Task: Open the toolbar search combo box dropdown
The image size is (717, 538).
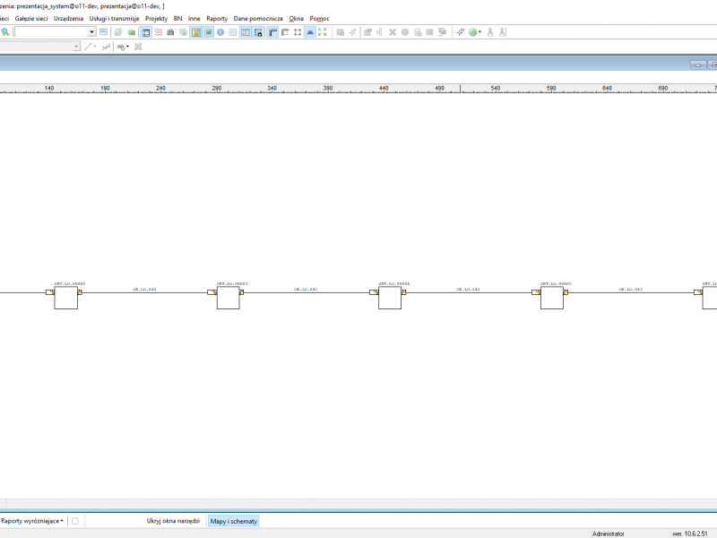Action: 91,32
